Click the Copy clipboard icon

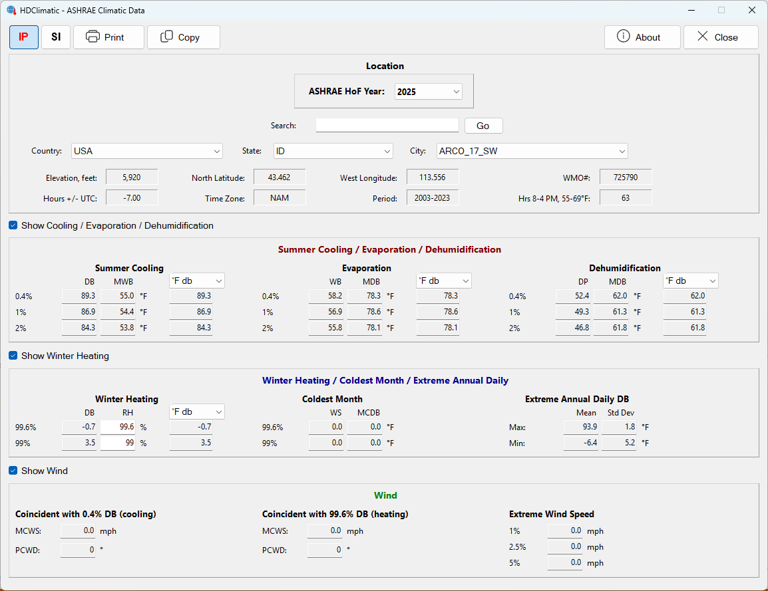pyautogui.click(x=166, y=37)
